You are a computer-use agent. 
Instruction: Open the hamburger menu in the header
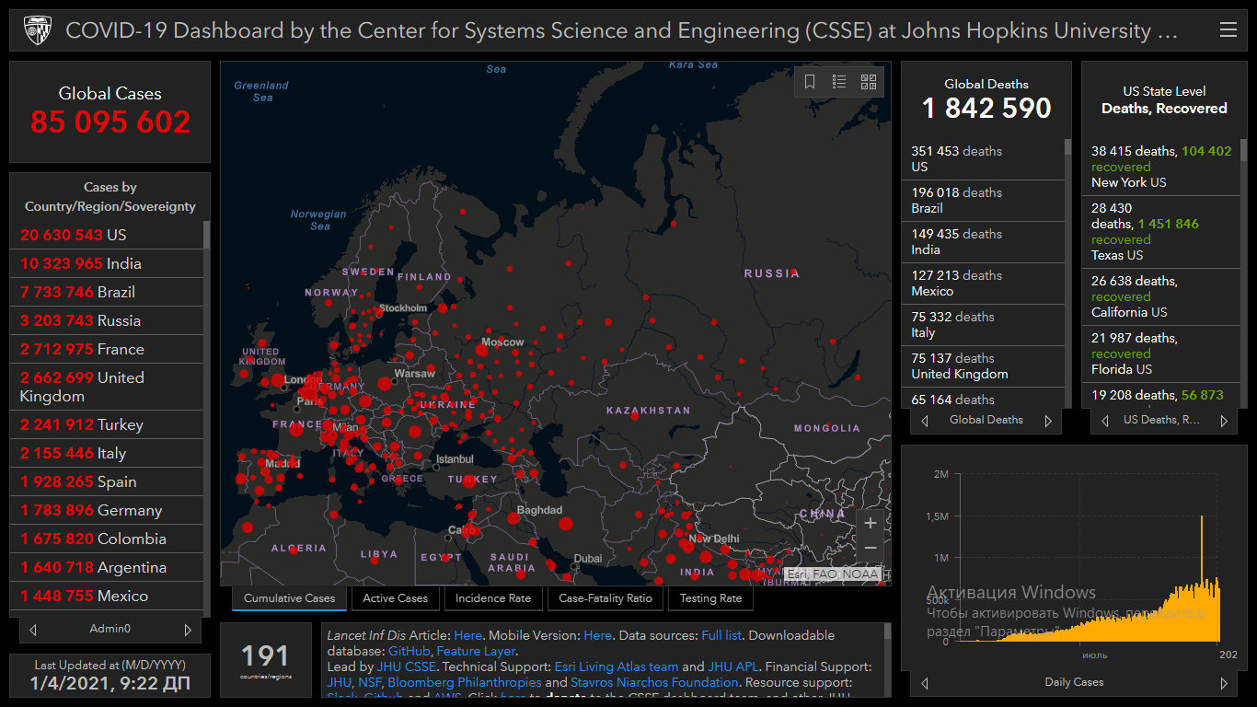(x=1228, y=30)
